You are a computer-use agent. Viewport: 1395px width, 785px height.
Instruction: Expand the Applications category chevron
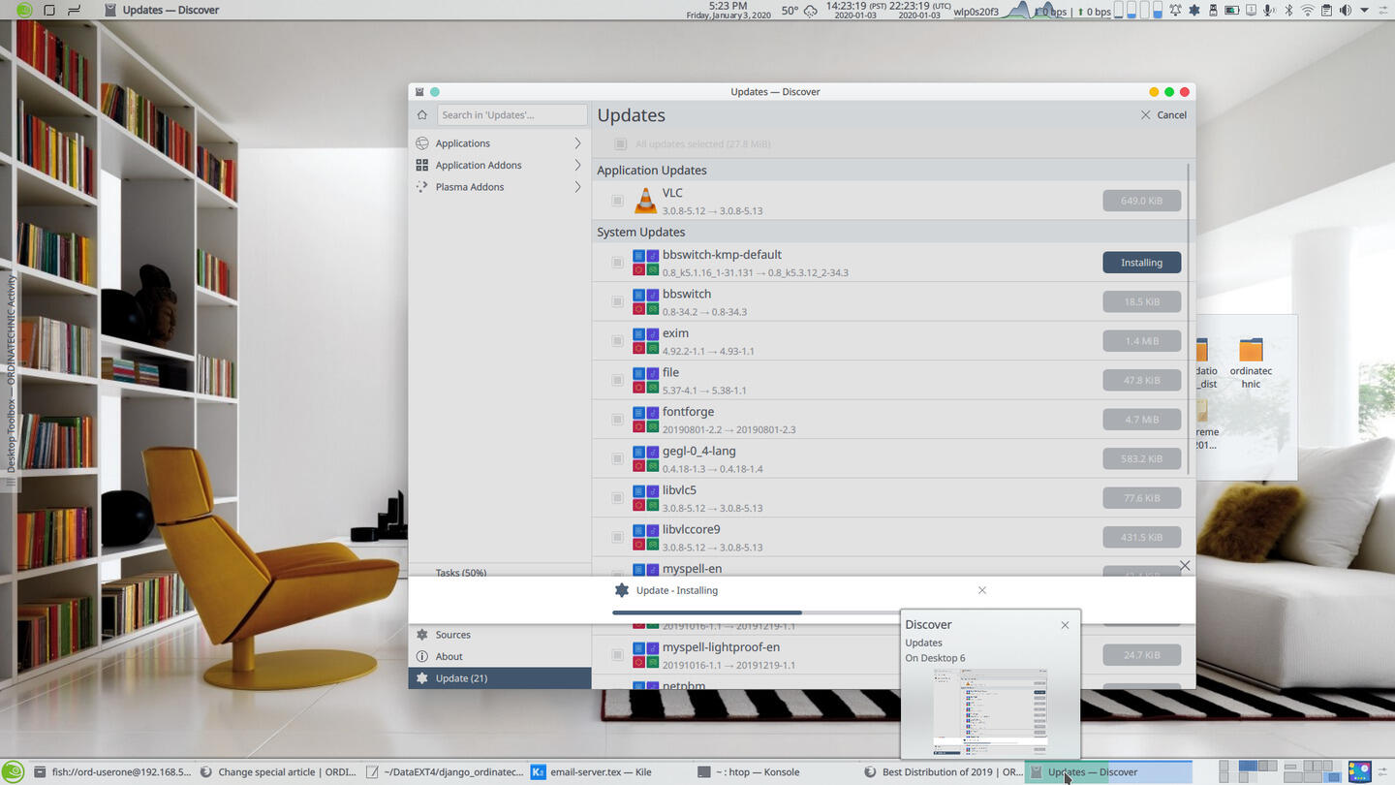(x=578, y=143)
